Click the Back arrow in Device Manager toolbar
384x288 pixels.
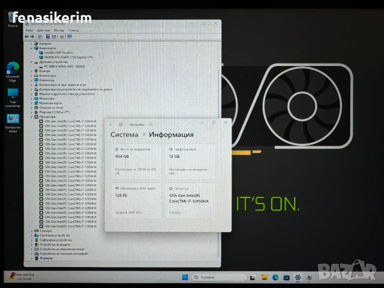[x=26, y=37]
